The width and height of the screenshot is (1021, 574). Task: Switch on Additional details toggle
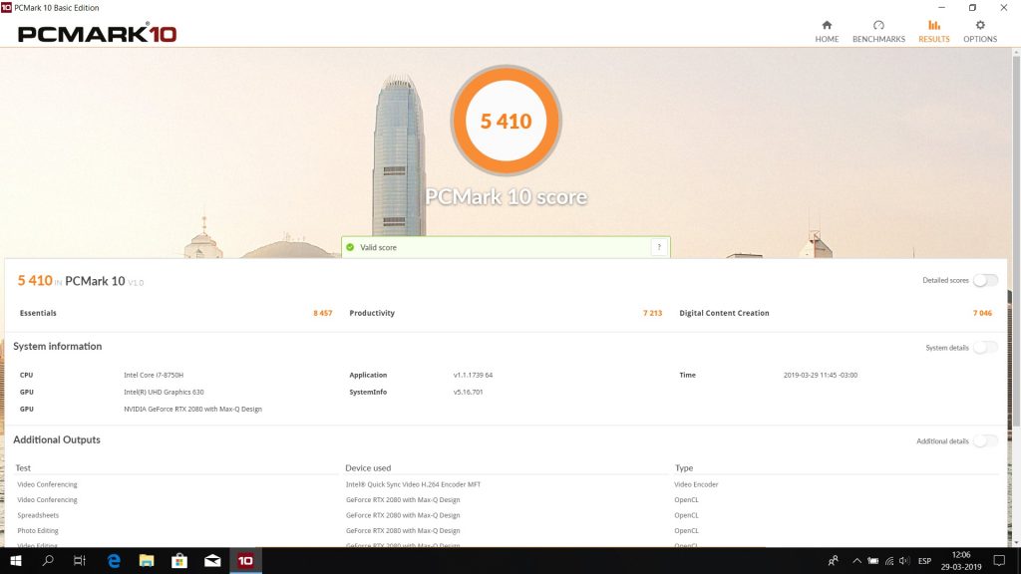coord(985,440)
